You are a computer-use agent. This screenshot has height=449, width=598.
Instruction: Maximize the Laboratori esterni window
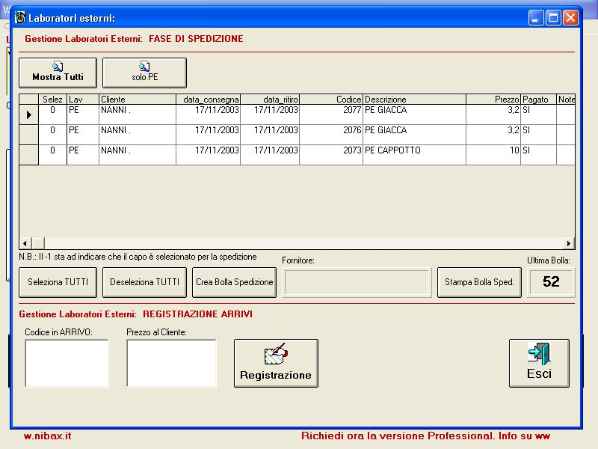point(553,18)
